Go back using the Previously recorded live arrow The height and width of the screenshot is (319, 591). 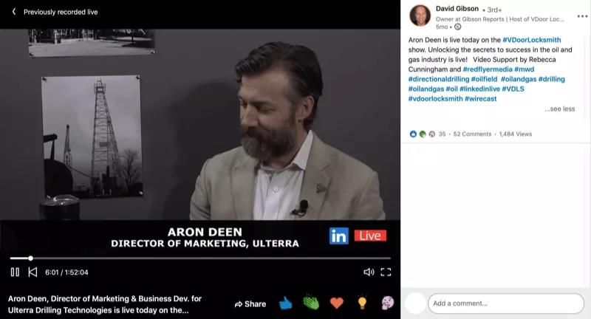point(13,12)
